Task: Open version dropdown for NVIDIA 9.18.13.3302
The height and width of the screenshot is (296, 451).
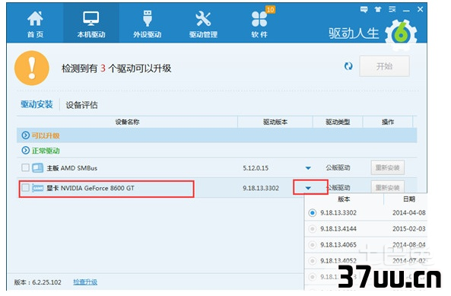Action: point(308,188)
